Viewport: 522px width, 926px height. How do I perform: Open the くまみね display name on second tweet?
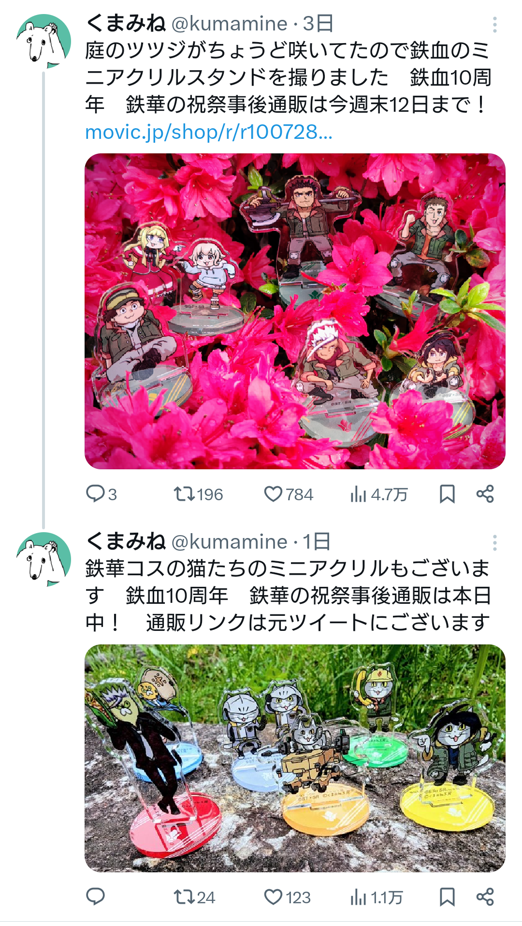coord(126,541)
